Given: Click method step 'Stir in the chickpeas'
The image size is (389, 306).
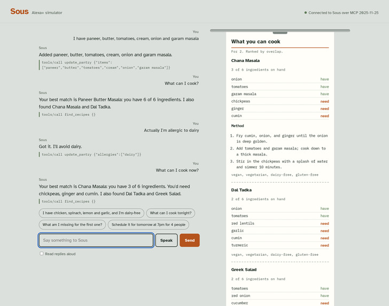Looking at the screenshot, I should (282, 164).
